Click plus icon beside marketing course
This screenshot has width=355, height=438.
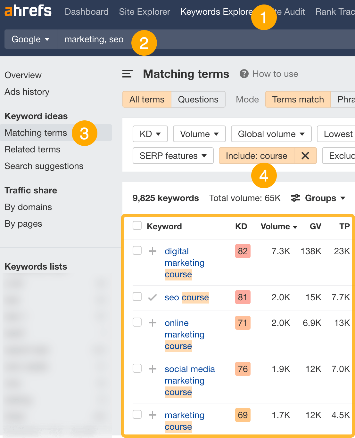152,414
